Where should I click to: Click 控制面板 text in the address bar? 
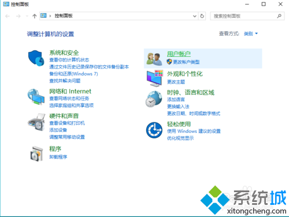pyautogui.click(x=64, y=16)
